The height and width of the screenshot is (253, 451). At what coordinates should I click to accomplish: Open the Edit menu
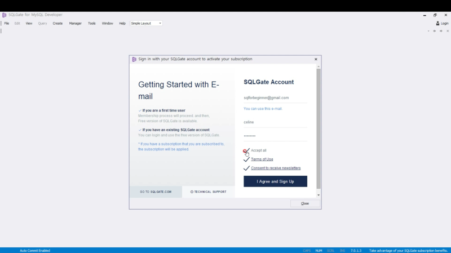pos(17,23)
